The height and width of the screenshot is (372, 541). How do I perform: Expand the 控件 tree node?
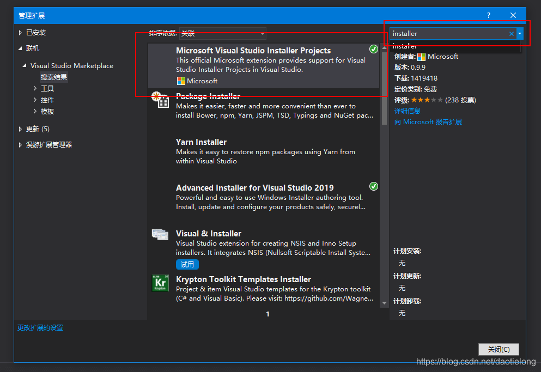pyautogui.click(x=35, y=100)
